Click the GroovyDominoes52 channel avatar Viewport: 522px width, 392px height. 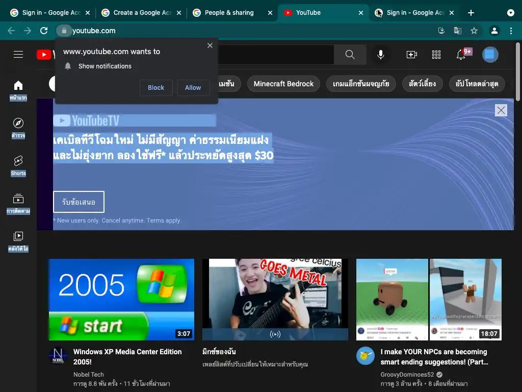365,356
